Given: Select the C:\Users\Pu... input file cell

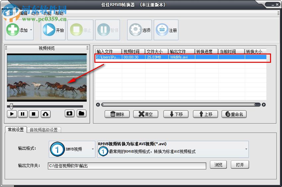Looking at the screenshot, I should pos(108,57).
